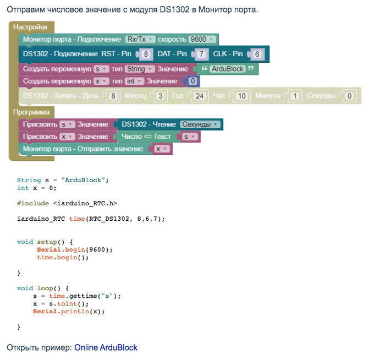Click the s = time.gettime("s"); line
The width and height of the screenshot is (385, 354).
[77, 296]
